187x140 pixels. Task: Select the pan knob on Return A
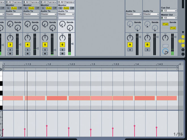click(130, 38)
